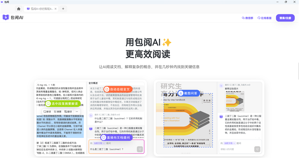Open 在线客服 online support
This screenshot has height=158, width=299.
tap(264, 18)
